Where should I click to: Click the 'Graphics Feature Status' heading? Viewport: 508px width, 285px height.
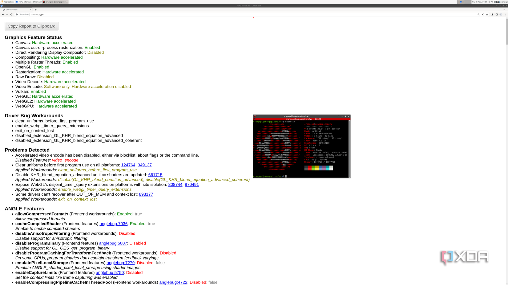tap(33, 37)
